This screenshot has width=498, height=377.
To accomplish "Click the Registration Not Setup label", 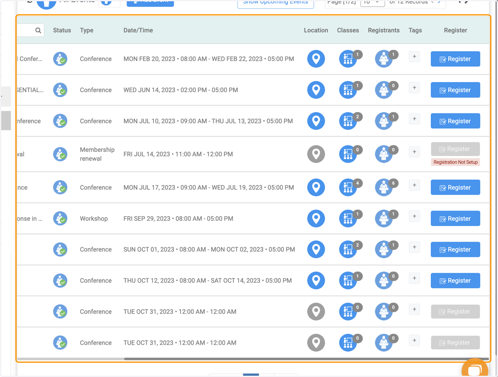I will 455,162.
